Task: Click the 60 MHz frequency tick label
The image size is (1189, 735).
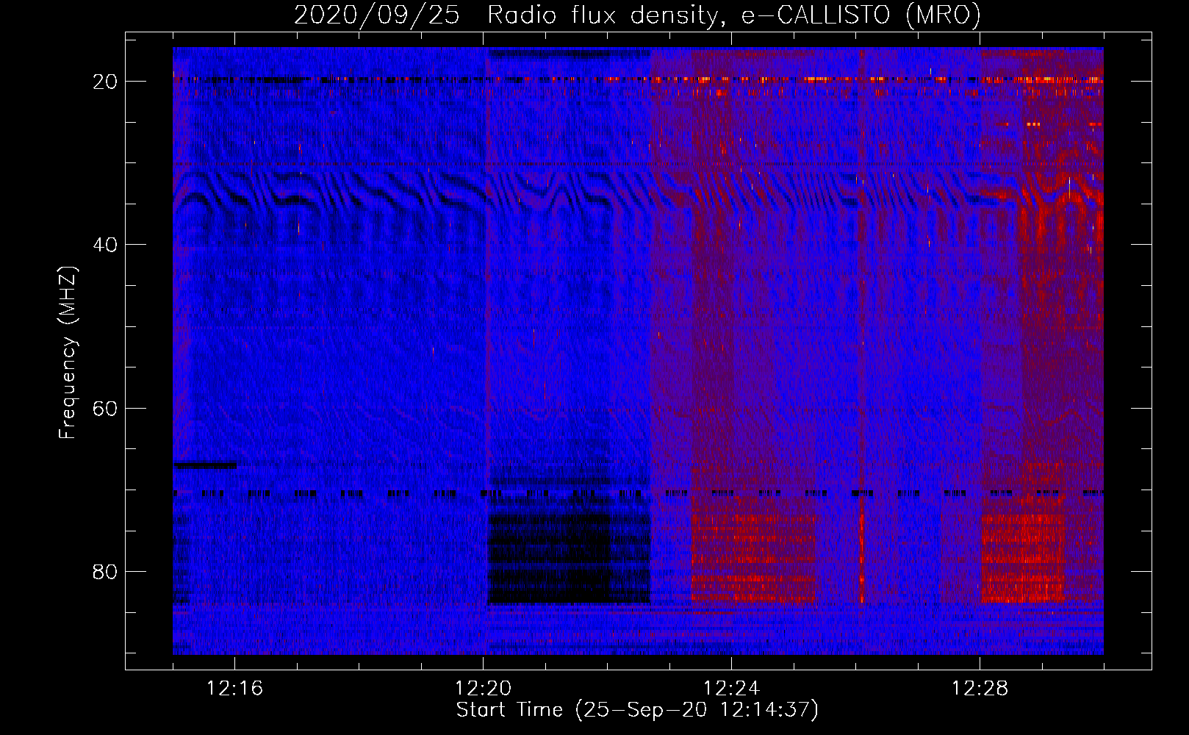Action: point(105,409)
